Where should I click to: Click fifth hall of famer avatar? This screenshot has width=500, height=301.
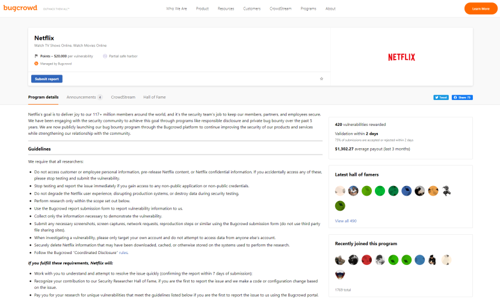click(x=393, y=191)
